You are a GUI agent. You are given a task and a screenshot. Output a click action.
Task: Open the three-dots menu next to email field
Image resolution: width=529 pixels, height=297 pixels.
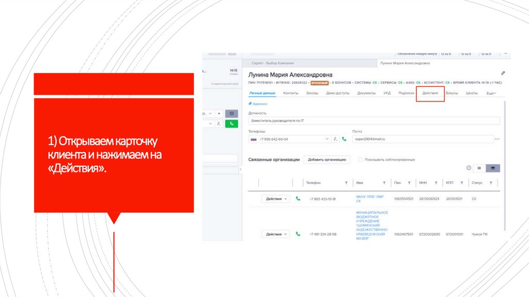tap(497, 139)
